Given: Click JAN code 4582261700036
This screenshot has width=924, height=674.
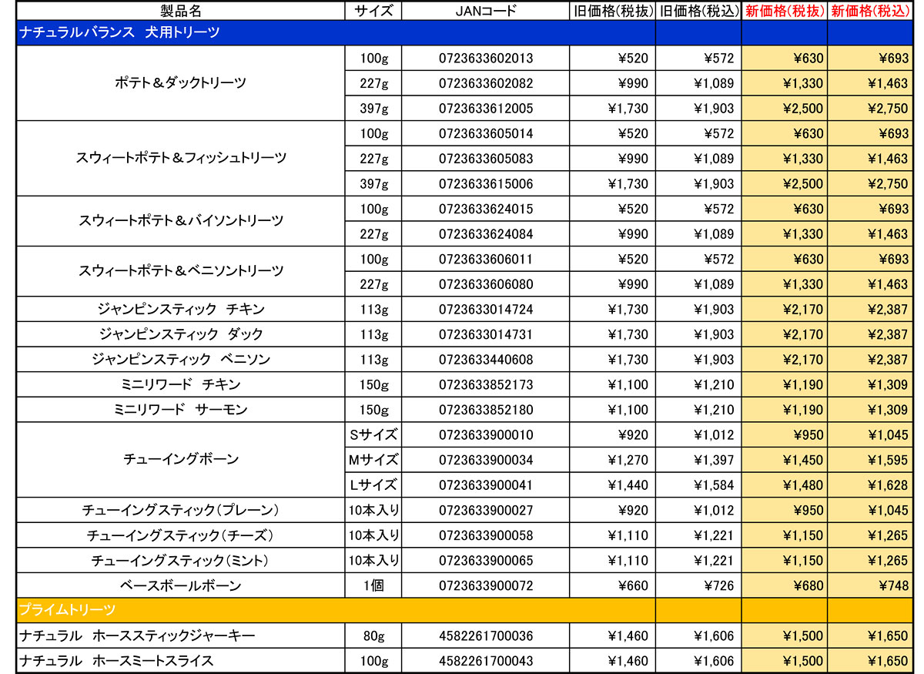Looking at the screenshot, I should 486,636.
